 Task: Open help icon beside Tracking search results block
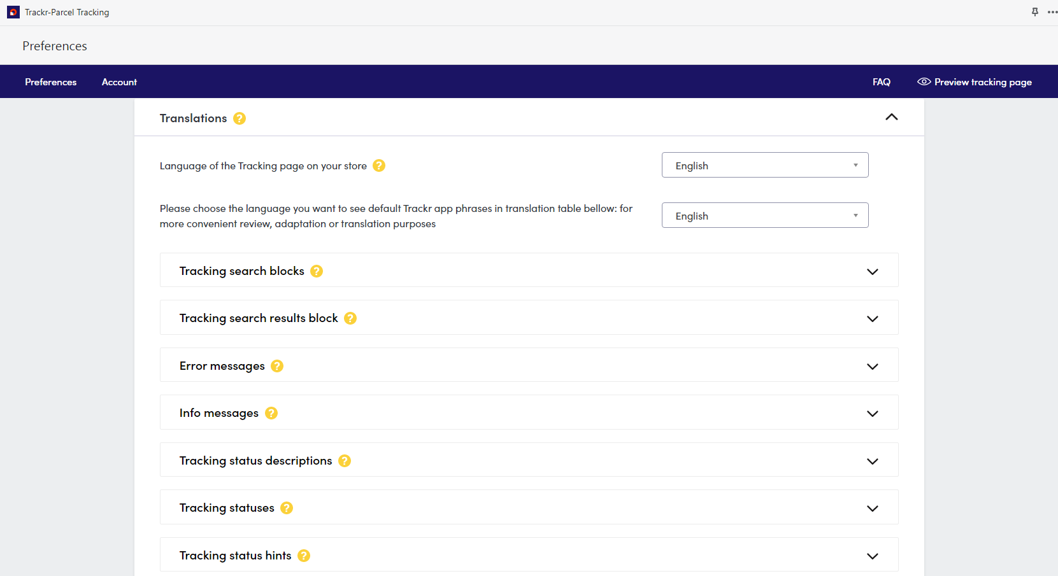coord(350,318)
